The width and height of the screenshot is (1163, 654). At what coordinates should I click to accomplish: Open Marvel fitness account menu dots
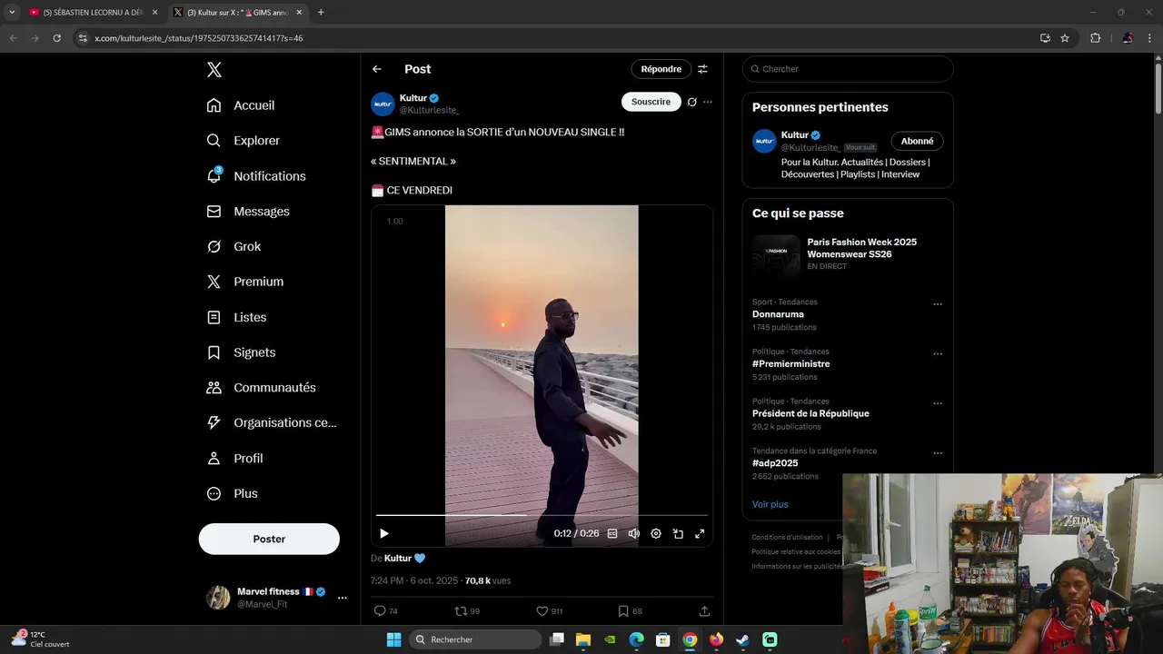343,598
